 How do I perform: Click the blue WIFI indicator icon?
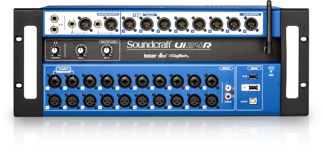pos(271,69)
